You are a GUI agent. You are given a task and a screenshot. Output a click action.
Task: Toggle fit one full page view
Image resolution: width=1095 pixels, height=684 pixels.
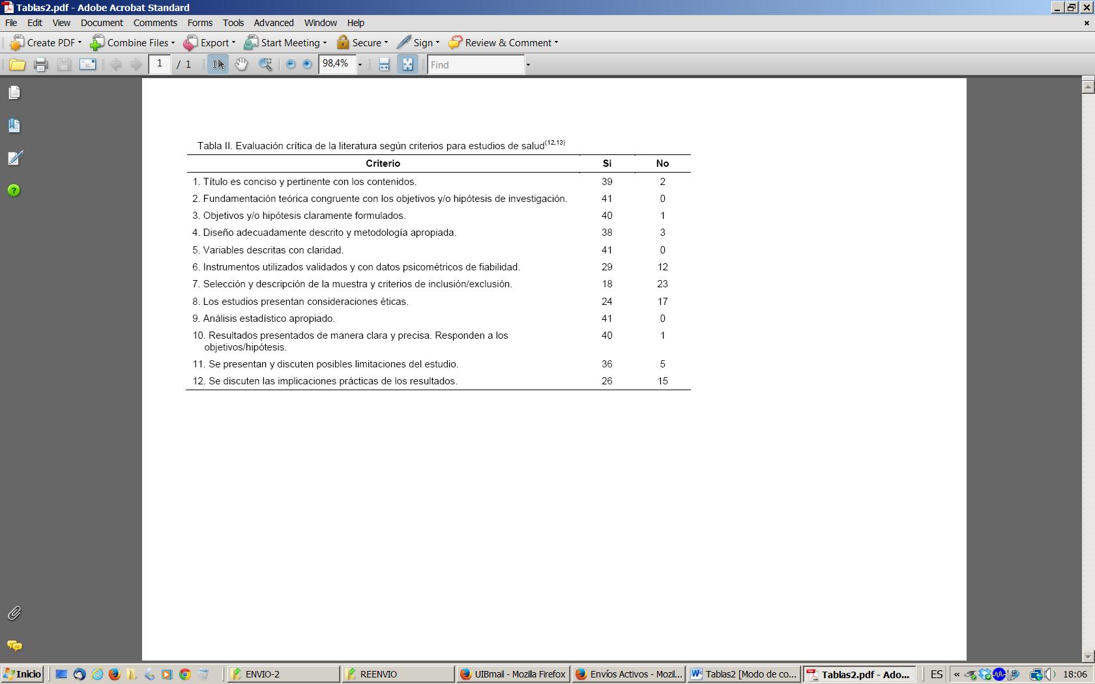click(407, 64)
